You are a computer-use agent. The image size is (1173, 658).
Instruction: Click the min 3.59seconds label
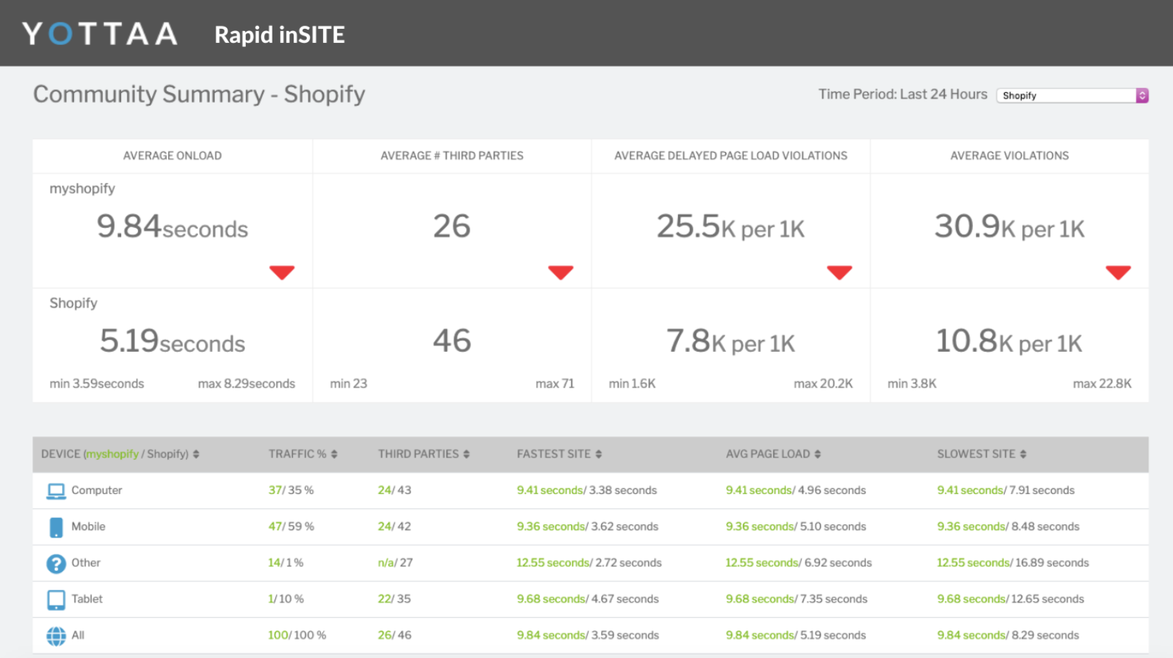96,384
